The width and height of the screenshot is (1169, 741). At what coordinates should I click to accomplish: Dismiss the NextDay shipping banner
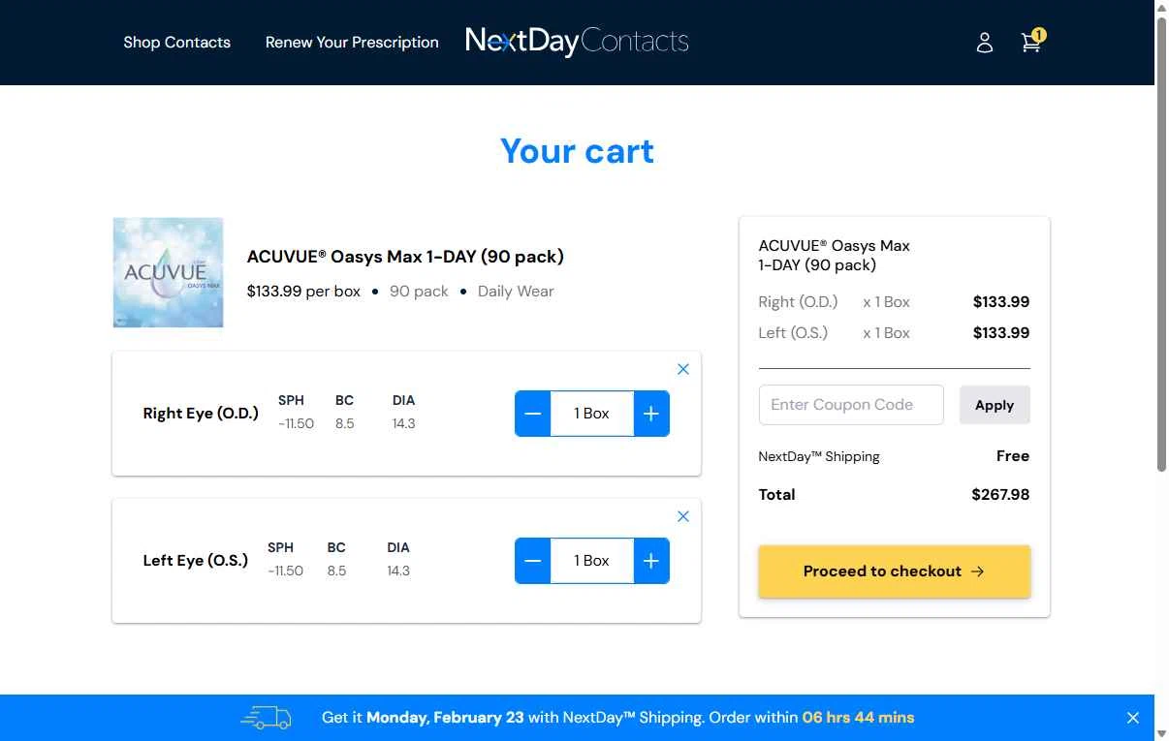pyautogui.click(x=1133, y=718)
